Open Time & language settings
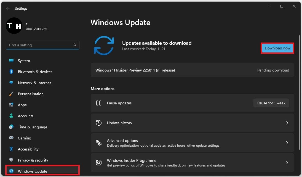 [33, 127]
